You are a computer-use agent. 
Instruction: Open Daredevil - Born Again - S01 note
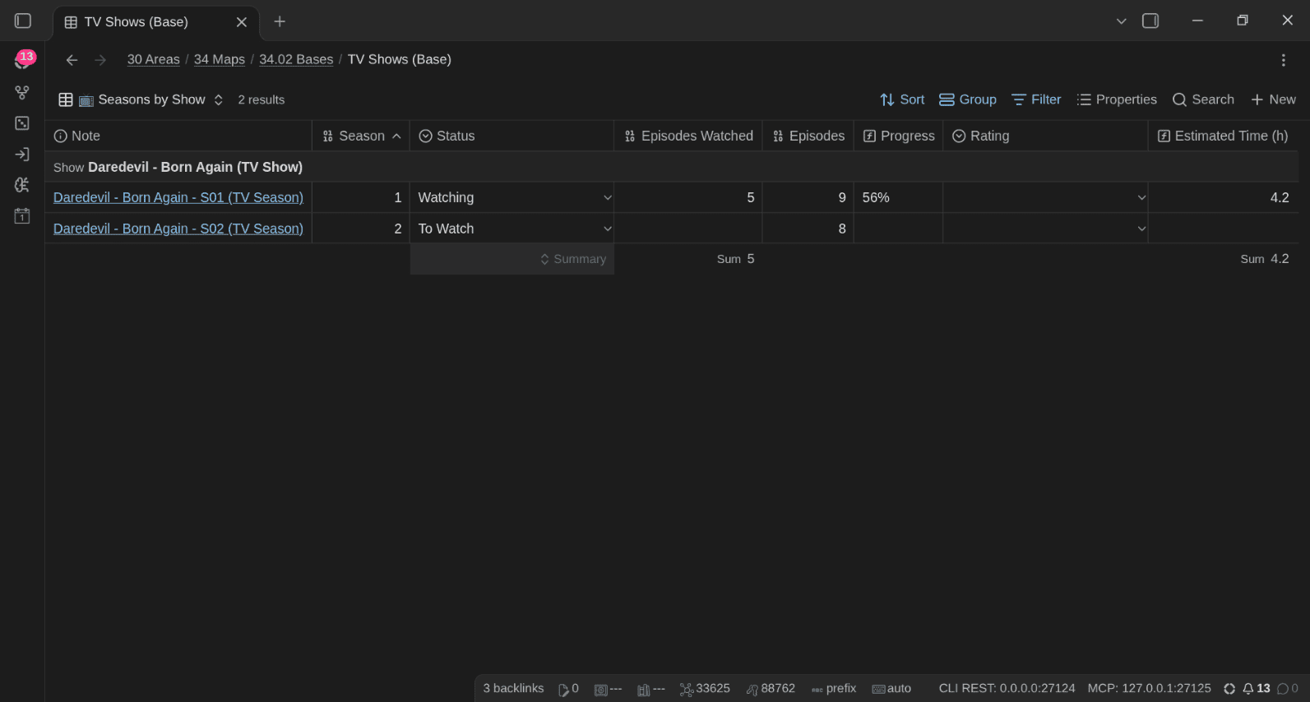click(x=178, y=197)
